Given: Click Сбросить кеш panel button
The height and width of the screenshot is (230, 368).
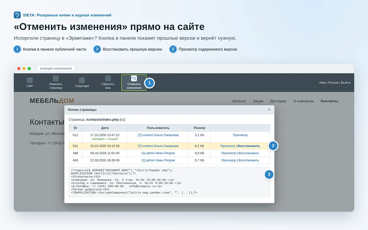Looking at the screenshot, I should (x=108, y=82).
